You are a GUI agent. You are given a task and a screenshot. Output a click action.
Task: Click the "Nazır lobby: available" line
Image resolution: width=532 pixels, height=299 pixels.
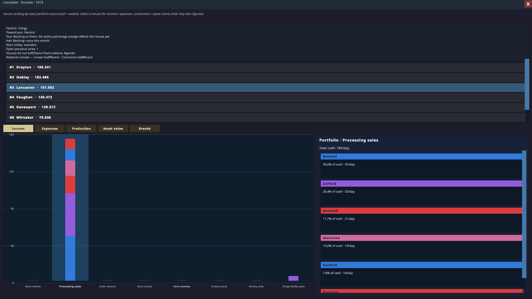21,45
